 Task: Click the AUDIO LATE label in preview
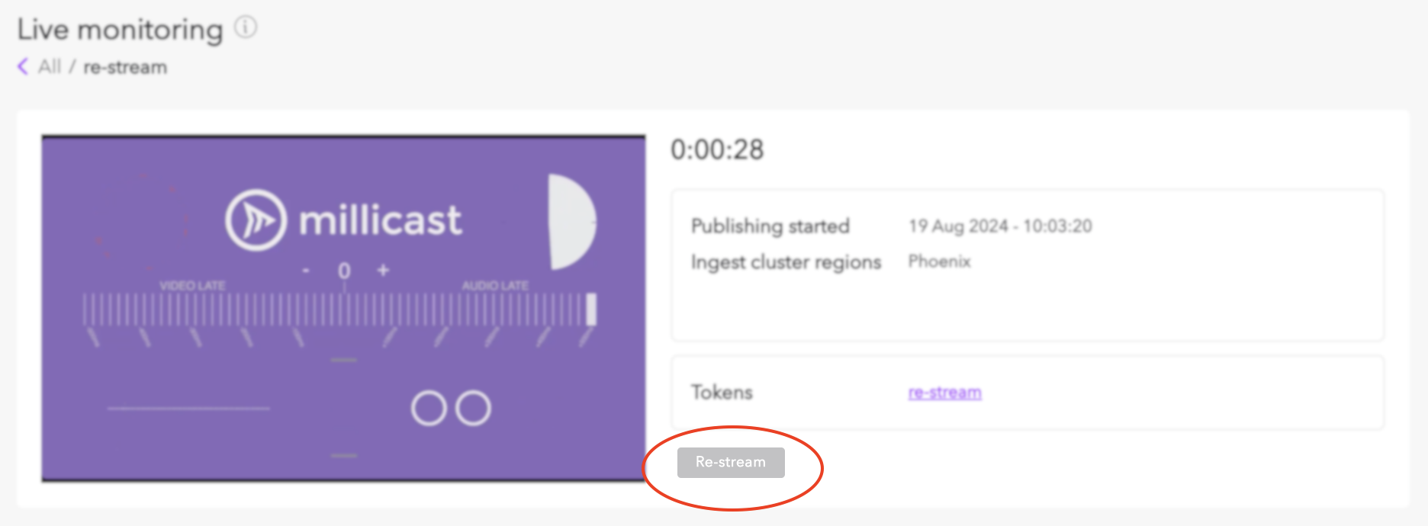click(x=494, y=285)
